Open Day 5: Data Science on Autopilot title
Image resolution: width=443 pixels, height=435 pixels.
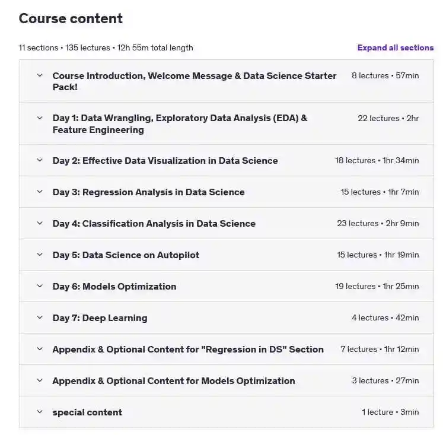click(126, 255)
